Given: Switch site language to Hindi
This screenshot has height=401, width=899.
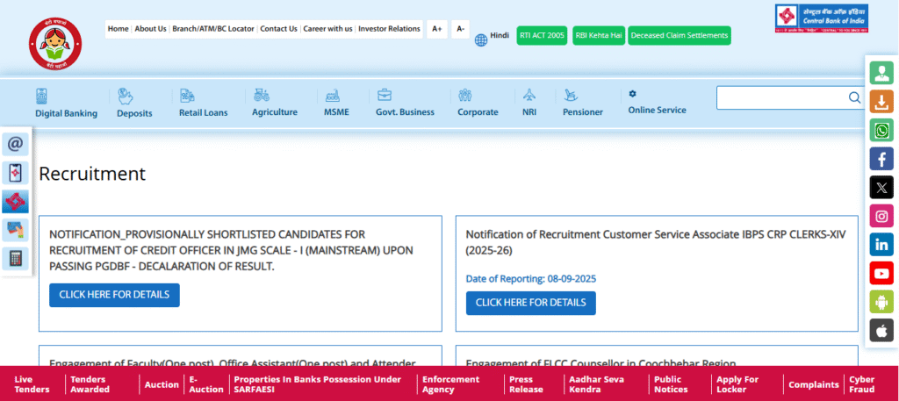Looking at the screenshot, I should pos(492,37).
